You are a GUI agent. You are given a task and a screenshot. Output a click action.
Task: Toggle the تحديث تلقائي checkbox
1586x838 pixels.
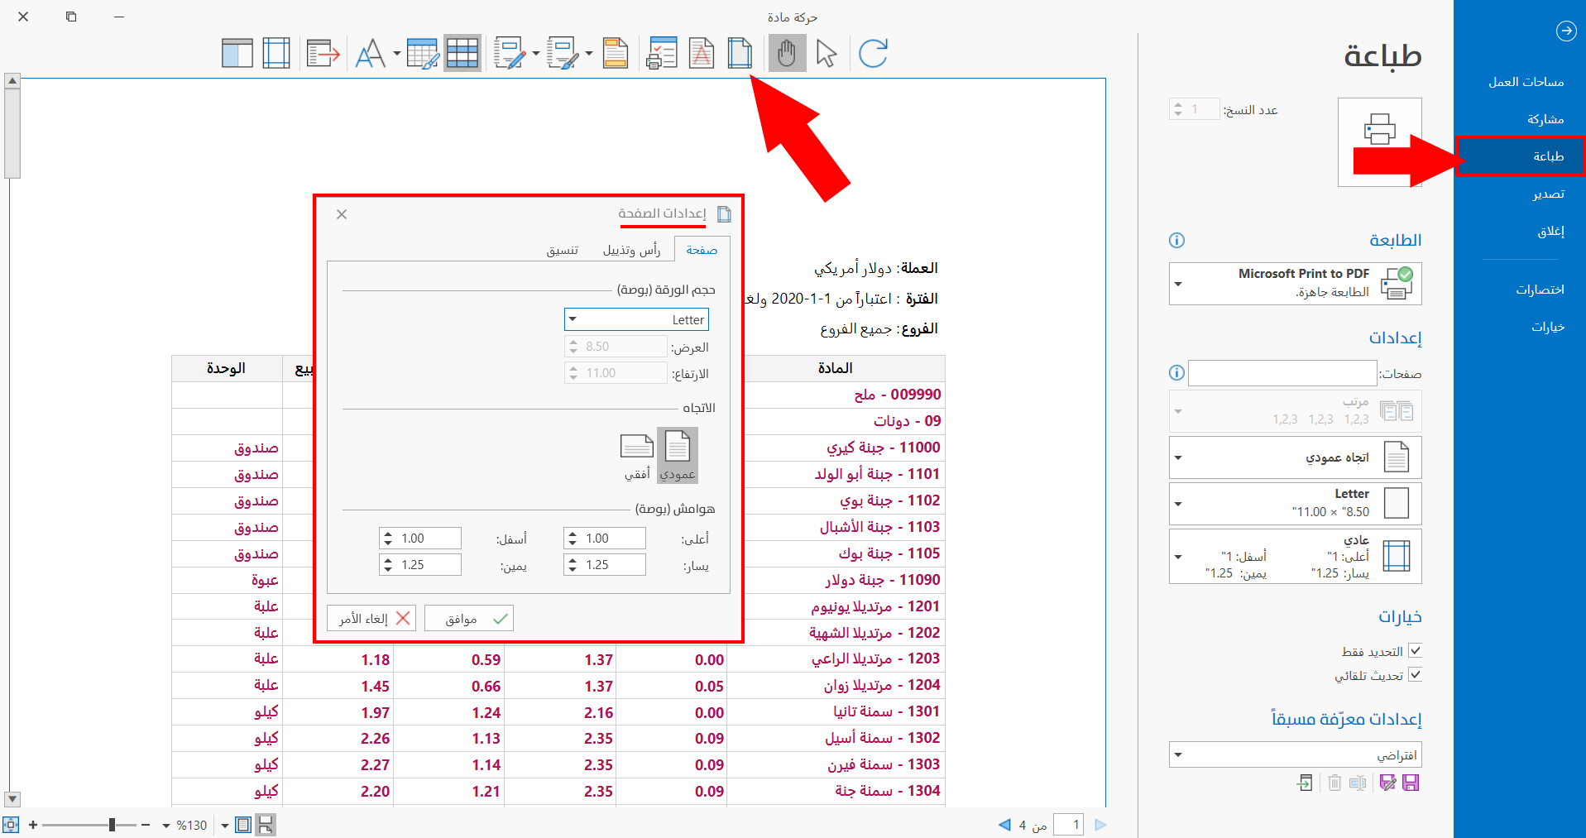pyautogui.click(x=1415, y=674)
